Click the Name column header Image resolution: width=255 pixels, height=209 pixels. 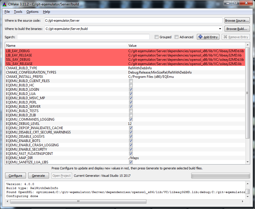pos(66,46)
